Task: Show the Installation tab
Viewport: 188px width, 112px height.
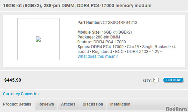Action: [120, 104]
